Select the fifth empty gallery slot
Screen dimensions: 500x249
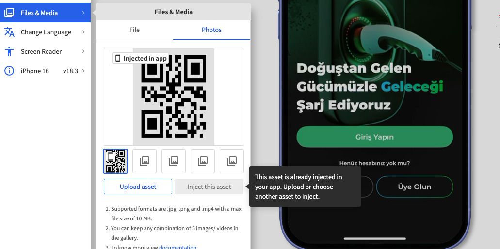(x=232, y=161)
